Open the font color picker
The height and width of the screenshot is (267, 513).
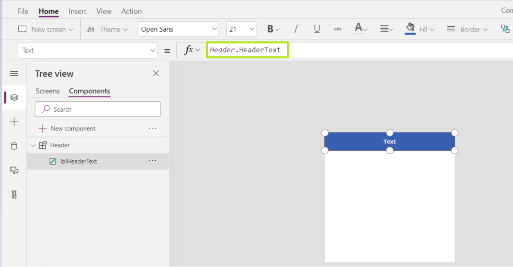(x=361, y=29)
